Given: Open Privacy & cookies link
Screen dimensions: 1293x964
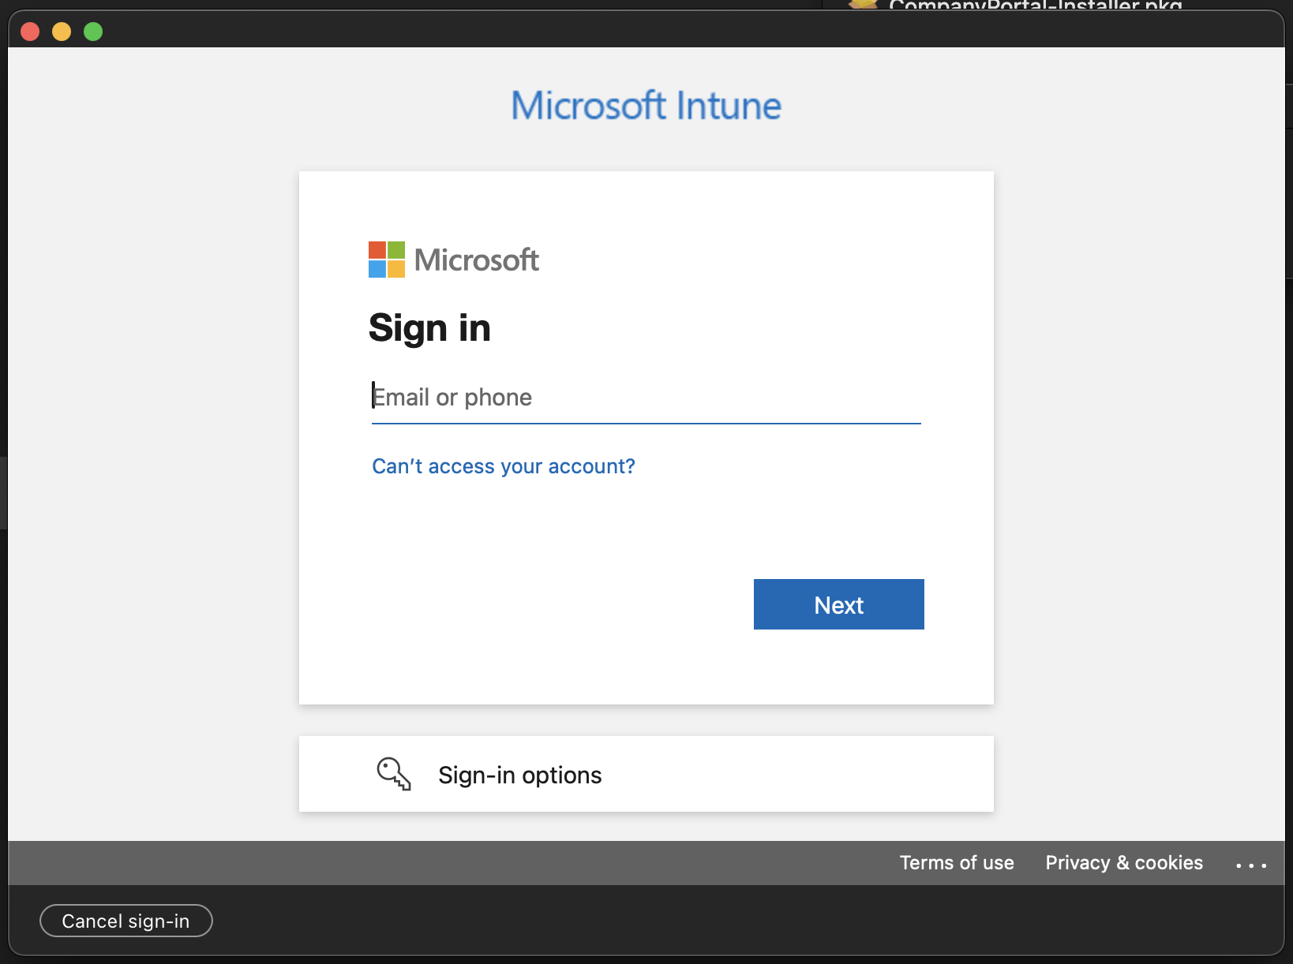Looking at the screenshot, I should 1124,863.
